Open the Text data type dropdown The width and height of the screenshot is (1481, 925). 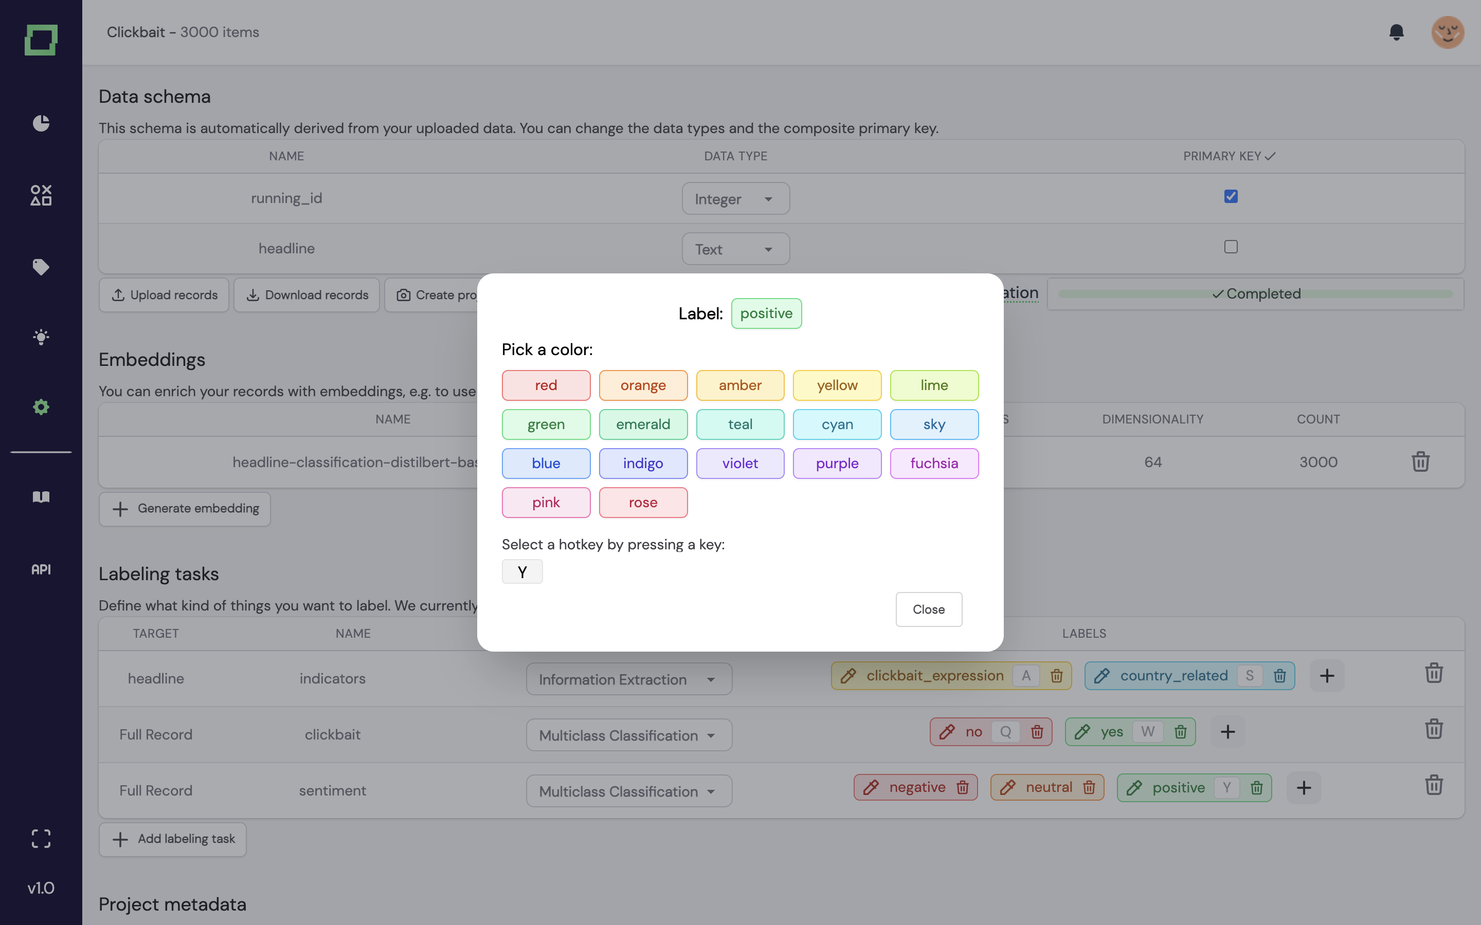pyautogui.click(x=735, y=249)
